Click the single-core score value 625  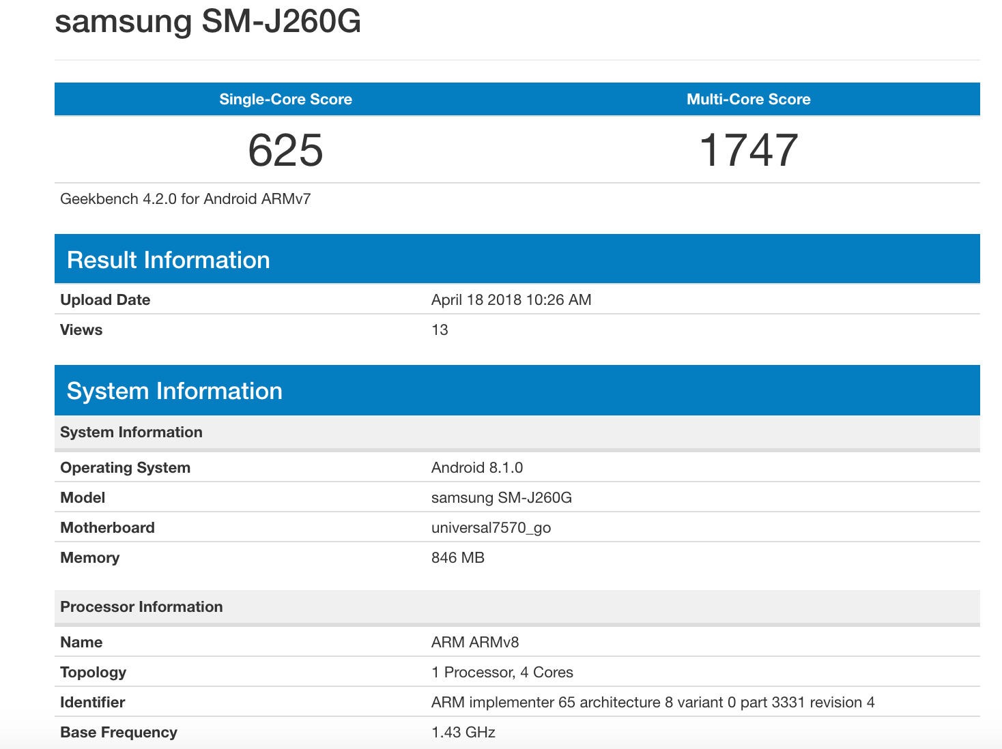[285, 150]
